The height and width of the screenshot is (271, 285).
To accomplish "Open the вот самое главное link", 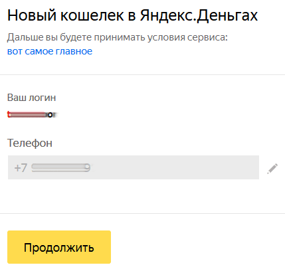I will point(50,51).
